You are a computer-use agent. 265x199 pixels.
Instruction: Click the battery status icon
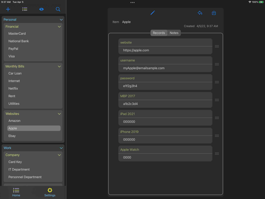pyautogui.click(x=261, y=2)
